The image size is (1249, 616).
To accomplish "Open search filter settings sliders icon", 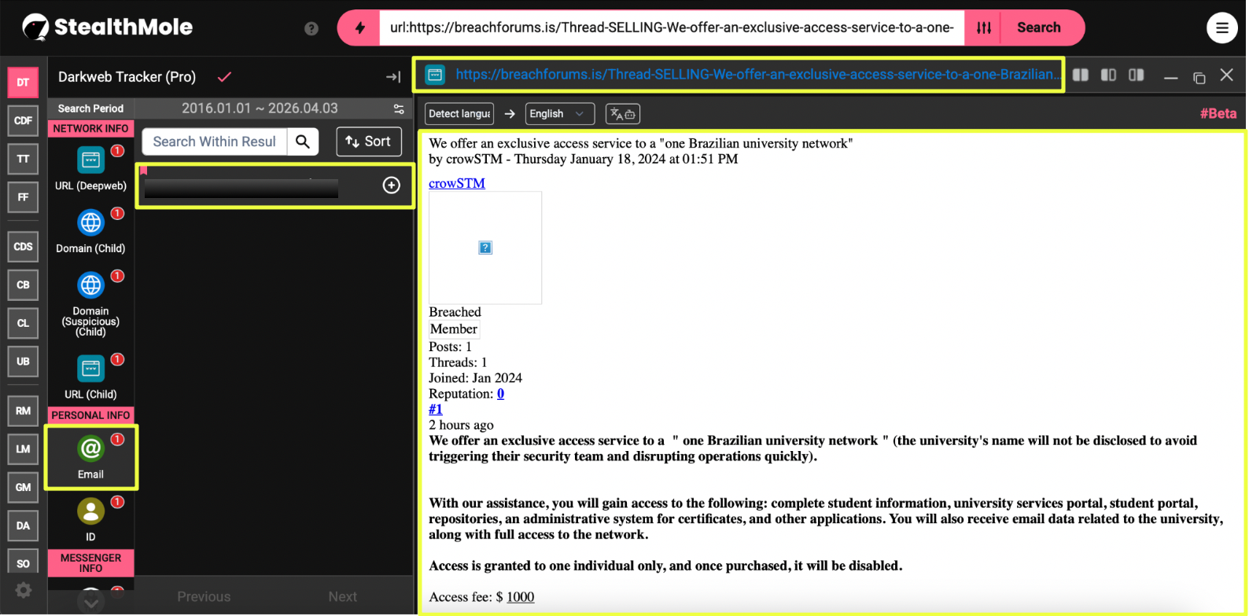I will tap(984, 28).
